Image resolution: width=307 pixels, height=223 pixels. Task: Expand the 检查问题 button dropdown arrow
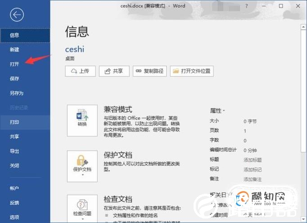[82, 219]
